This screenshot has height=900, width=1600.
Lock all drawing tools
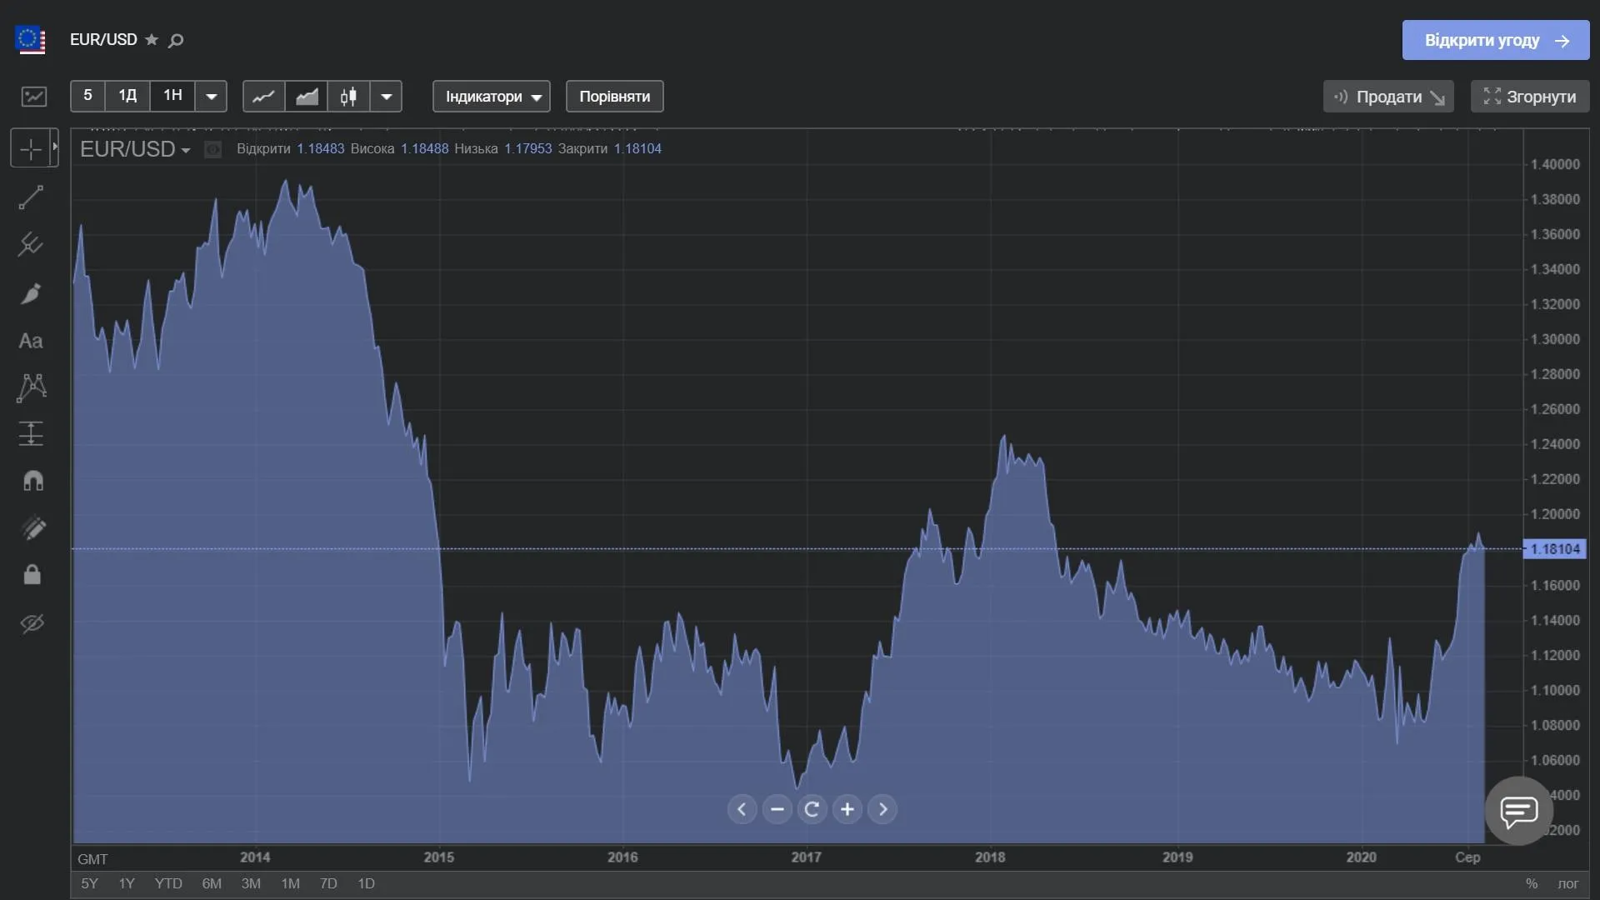pos(32,575)
